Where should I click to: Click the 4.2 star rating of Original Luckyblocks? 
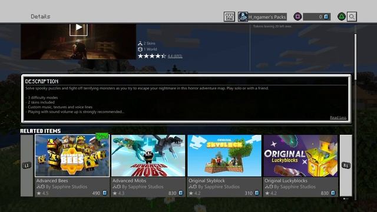pos(271,193)
